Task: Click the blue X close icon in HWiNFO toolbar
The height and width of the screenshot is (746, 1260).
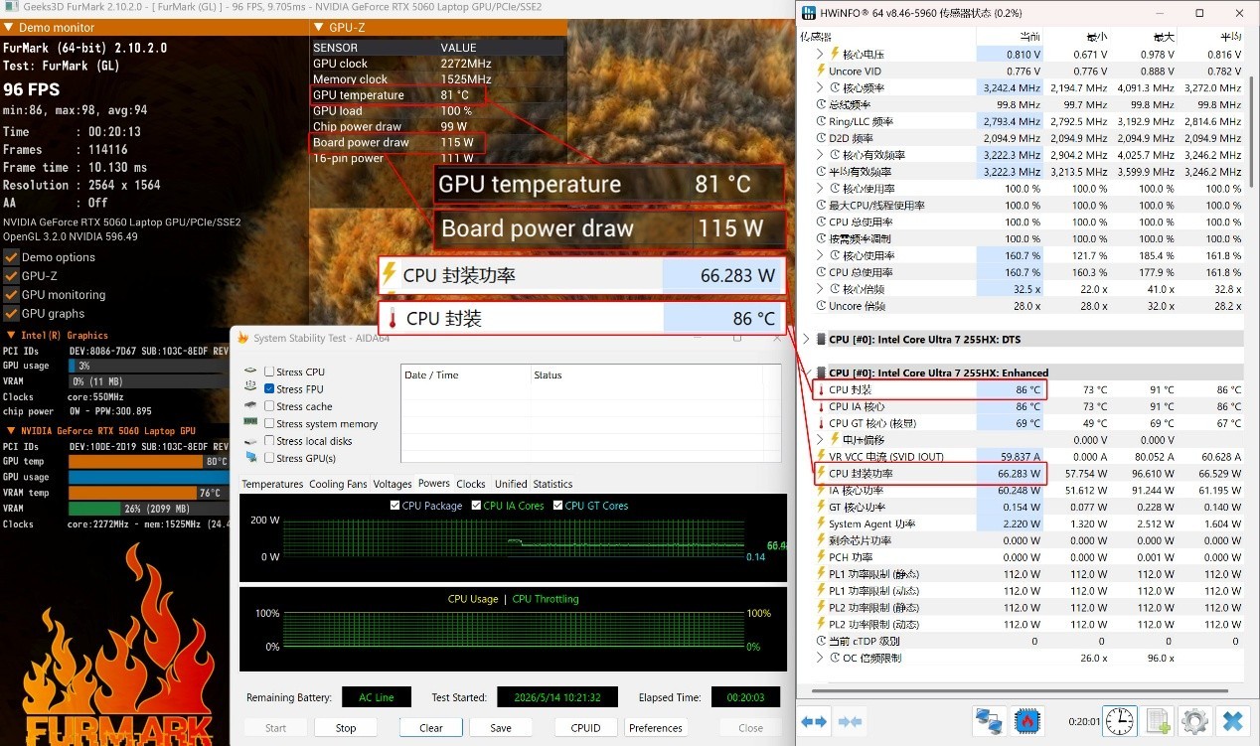Action: (x=1232, y=721)
